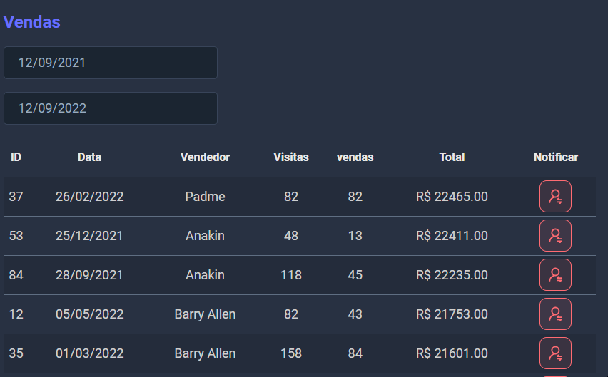Notify seller Padme for sale 37
This screenshot has width=608, height=377.
tap(555, 197)
